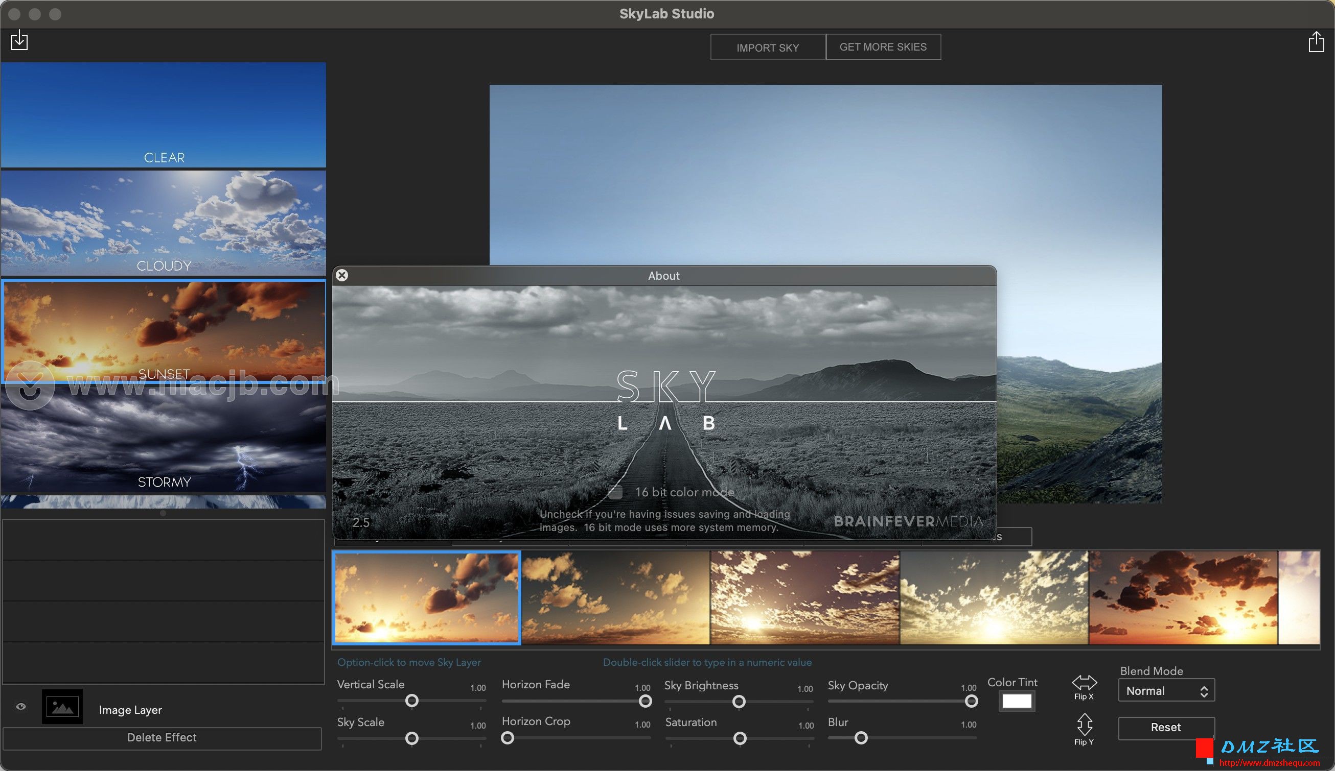Viewport: 1335px width, 771px height.
Task: Click the GET MORE SKIES button
Action: [883, 47]
